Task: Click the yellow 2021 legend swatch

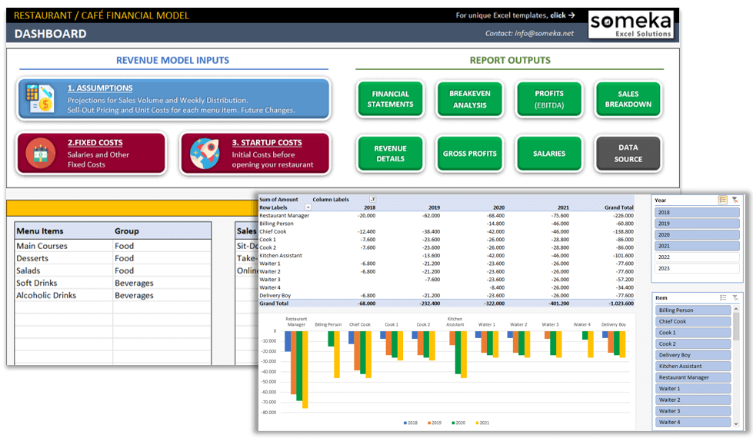Action: (x=478, y=423)
